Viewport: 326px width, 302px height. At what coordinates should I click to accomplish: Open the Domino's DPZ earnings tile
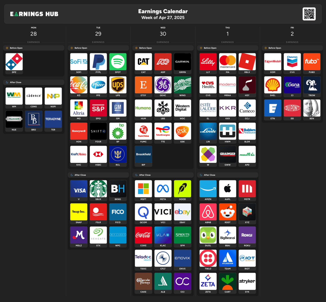tap(14, 64)
